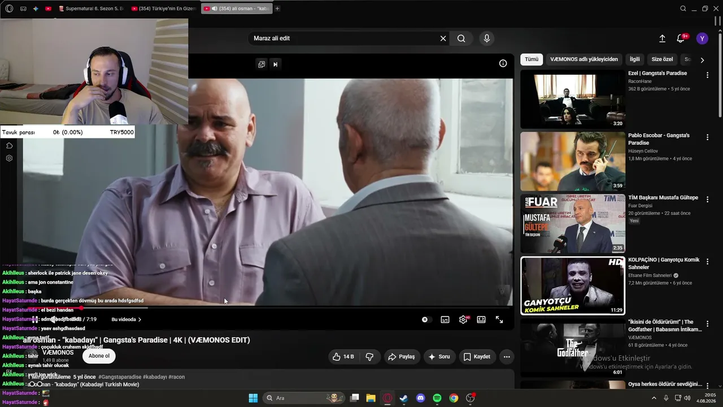Screen dimensions: 723x407
Task: Show video info card icon
Action: [503, 63]
